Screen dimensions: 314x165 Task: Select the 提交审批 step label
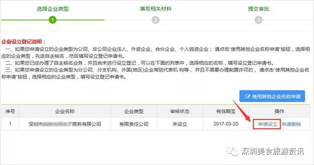click(x=259, y=9)
